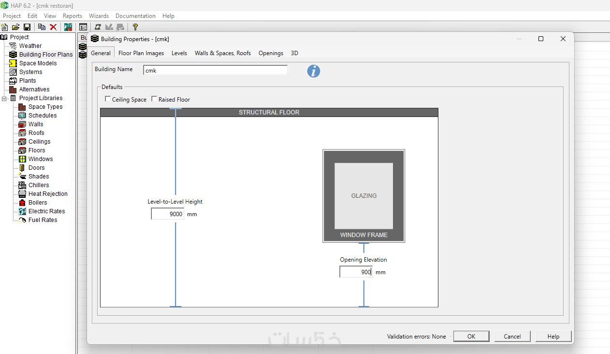The width and height of the screenshot is (610, 354).
Task: Click the Boilers library icon
Action: point(22,203)
